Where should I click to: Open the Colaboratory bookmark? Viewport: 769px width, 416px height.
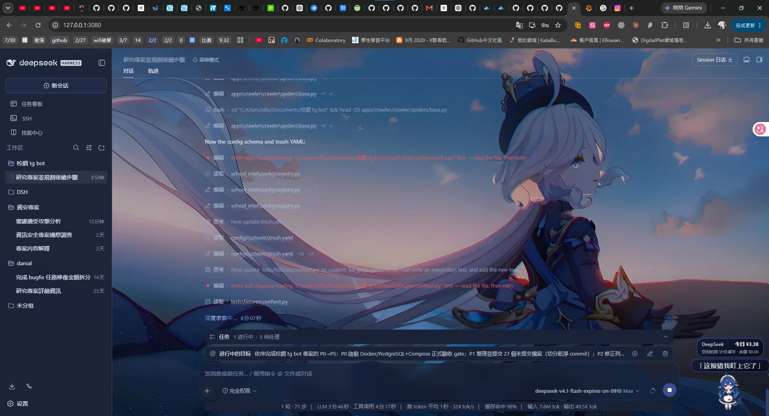point(326,40)
